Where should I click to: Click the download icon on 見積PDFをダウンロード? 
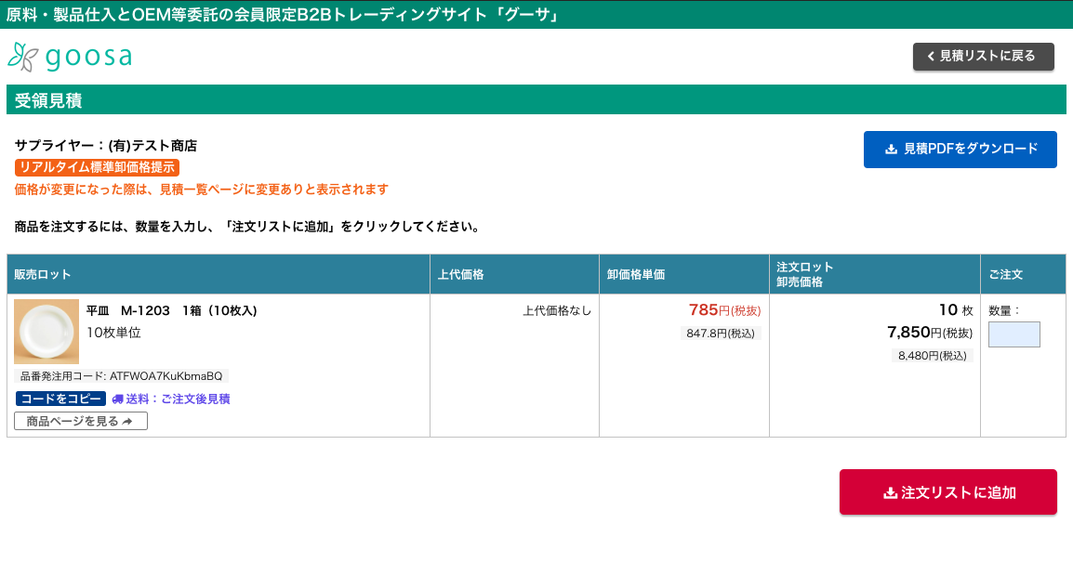tap(891, 150)
